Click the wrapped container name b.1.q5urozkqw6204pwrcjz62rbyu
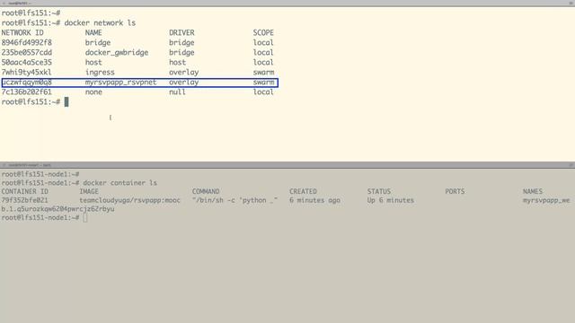This screenshot has height=323, width=575. point(57,209)
